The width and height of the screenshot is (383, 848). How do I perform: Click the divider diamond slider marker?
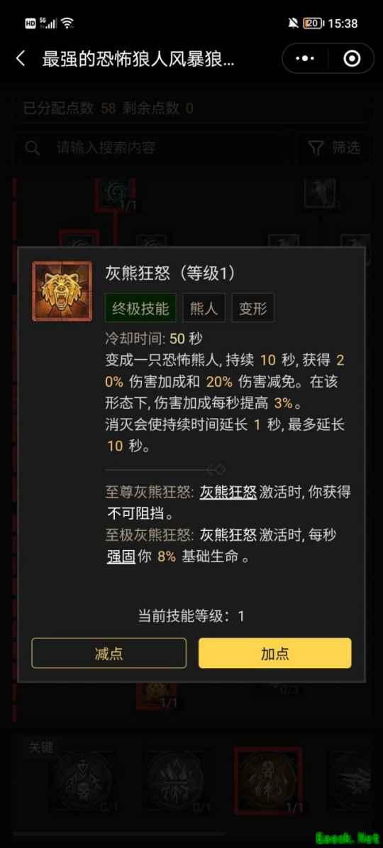click(220, 469)
